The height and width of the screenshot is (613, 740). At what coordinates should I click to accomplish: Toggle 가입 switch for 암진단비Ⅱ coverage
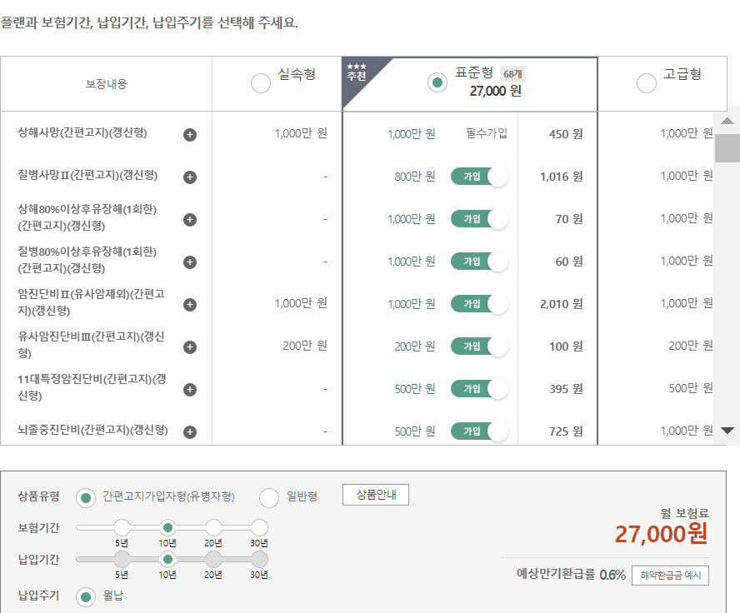[479, 304]
